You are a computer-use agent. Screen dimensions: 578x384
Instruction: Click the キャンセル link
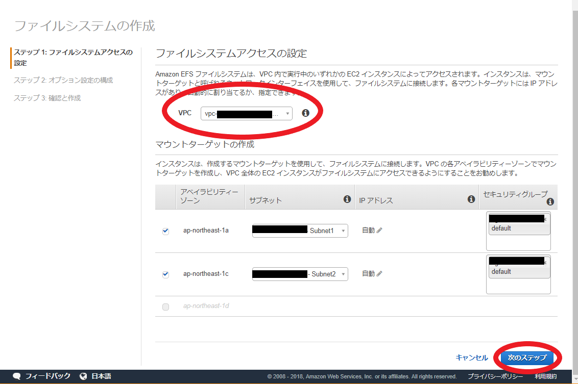471,357
